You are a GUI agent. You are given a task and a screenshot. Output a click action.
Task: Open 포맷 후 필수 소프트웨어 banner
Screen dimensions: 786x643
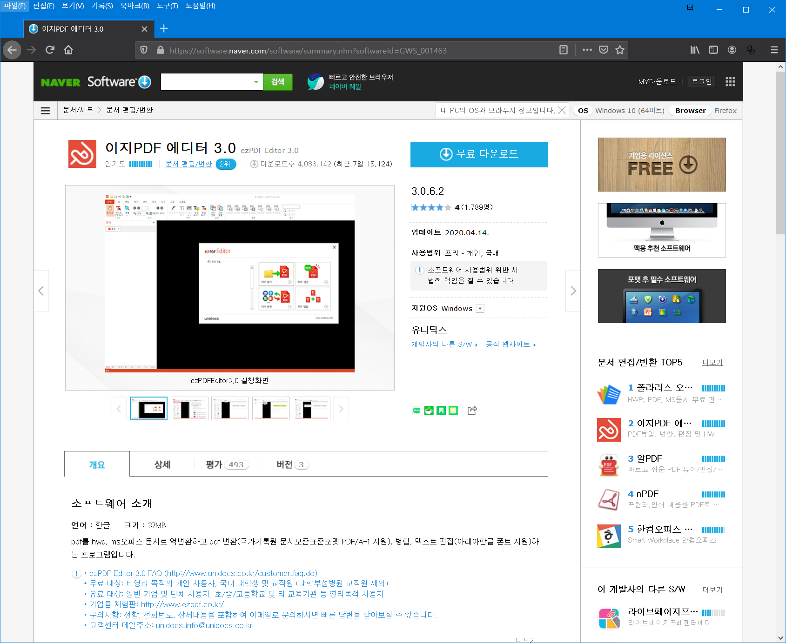662,296
